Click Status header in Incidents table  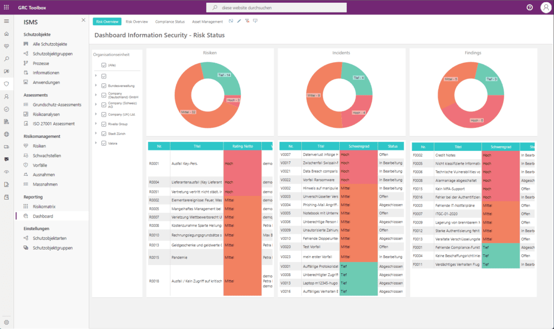coord(392,146)
